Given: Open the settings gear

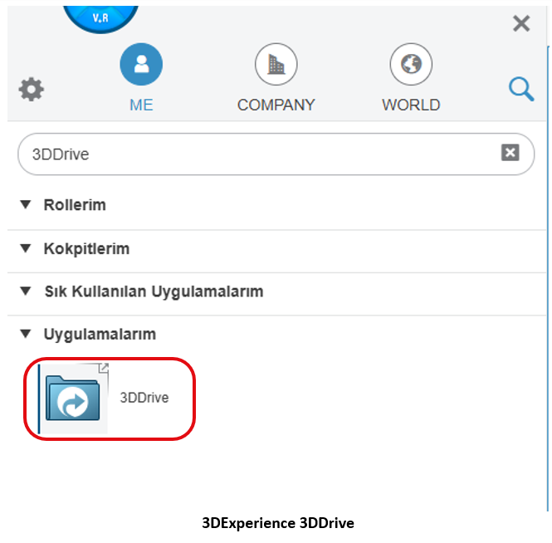Looking at the screenshot, I should click(x=32, y=89).
